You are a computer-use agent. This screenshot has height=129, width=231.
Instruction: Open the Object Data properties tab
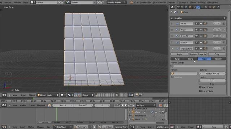pos(202,7)
